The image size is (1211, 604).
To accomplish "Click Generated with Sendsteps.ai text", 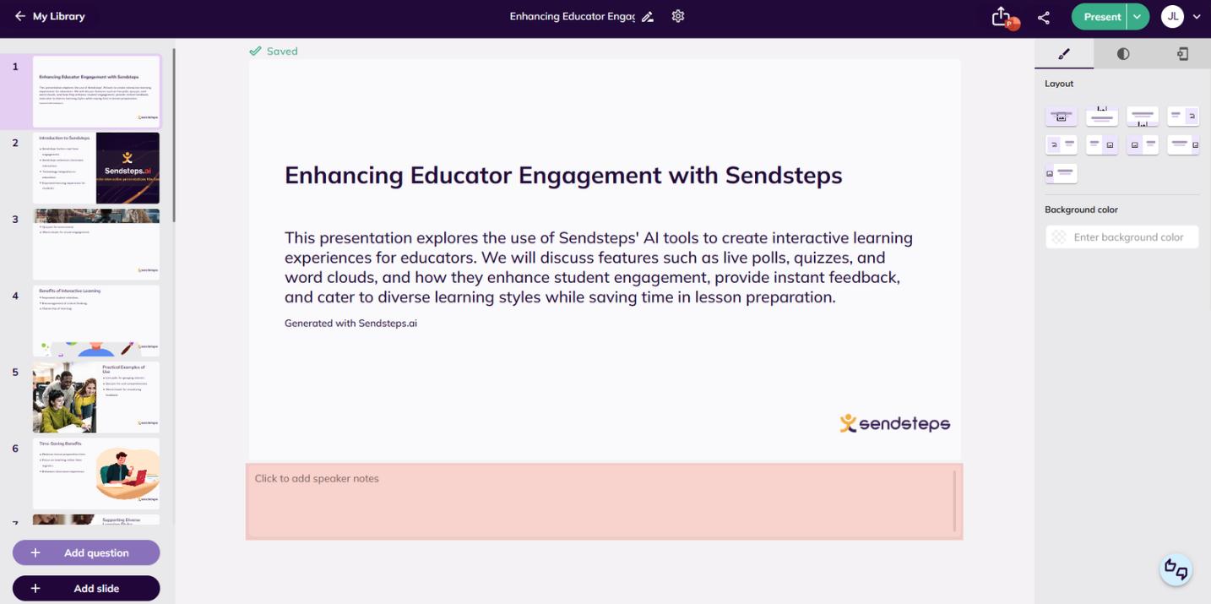I will 350,324.
